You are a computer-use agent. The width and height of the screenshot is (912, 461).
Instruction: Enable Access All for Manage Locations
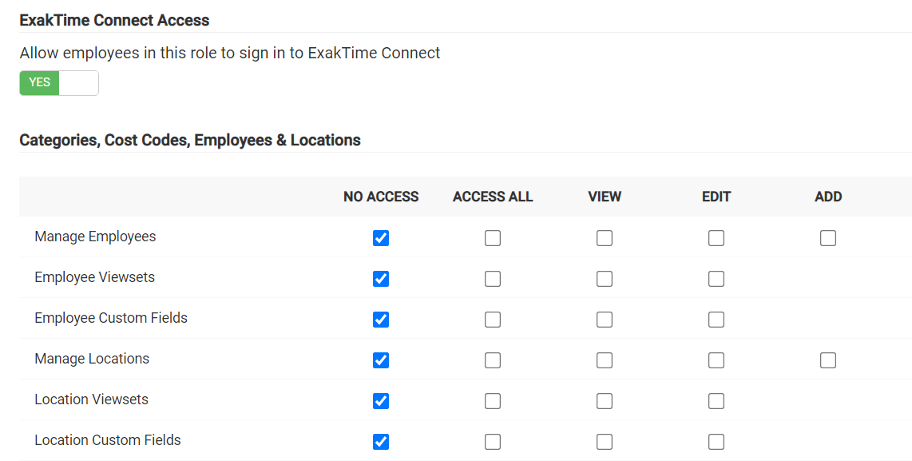pos(493,360)
